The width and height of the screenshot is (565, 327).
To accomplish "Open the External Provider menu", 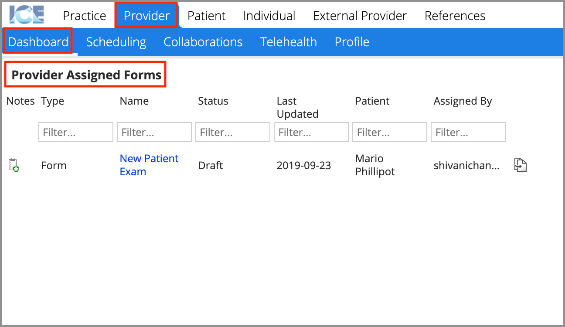I will click(x=360, y=16).
